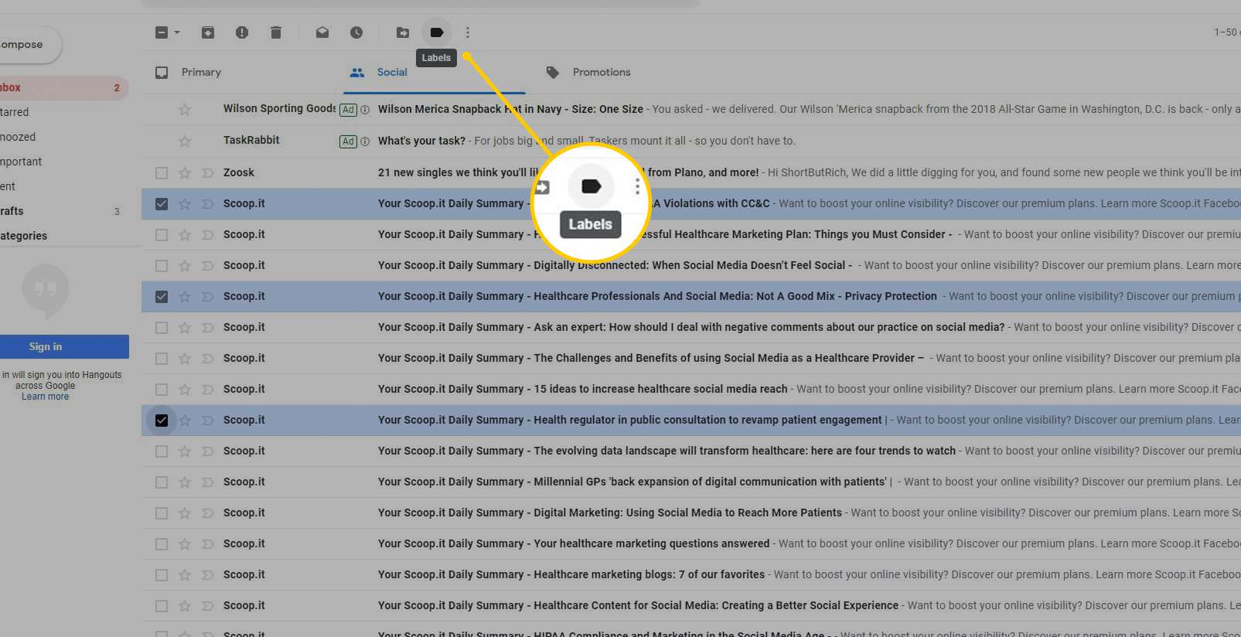Star the Ask an expert email
The width and height of the screenshot is (1241, 637).
[185, 328]
